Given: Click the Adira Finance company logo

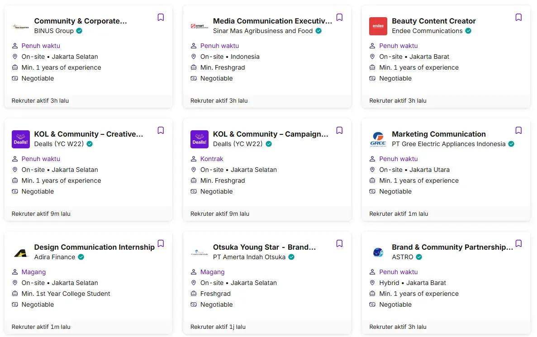Looking at the screenshot, I should click(20, 252).
